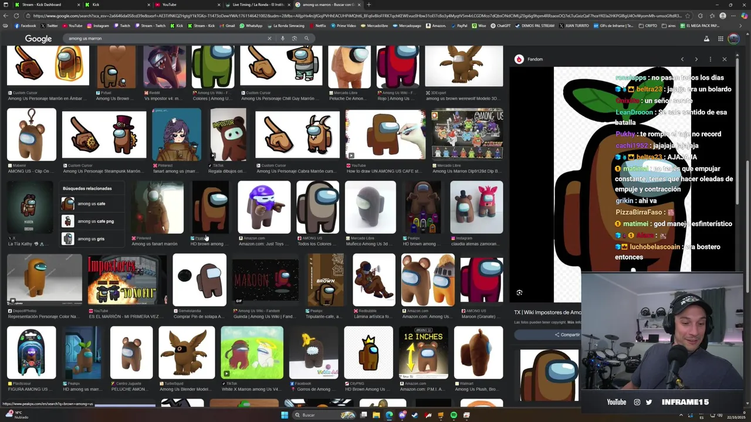
Task: Switch to the YouTube tab
Action: pos(187,5)
